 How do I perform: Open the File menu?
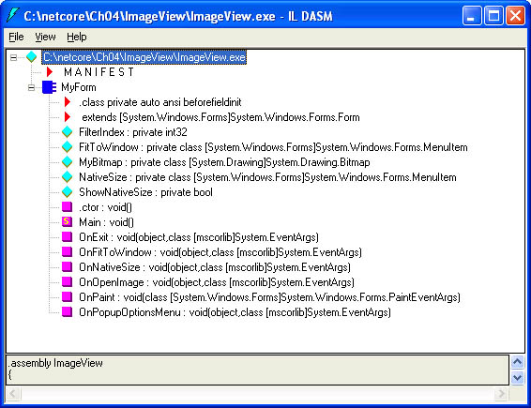point(16,37)
